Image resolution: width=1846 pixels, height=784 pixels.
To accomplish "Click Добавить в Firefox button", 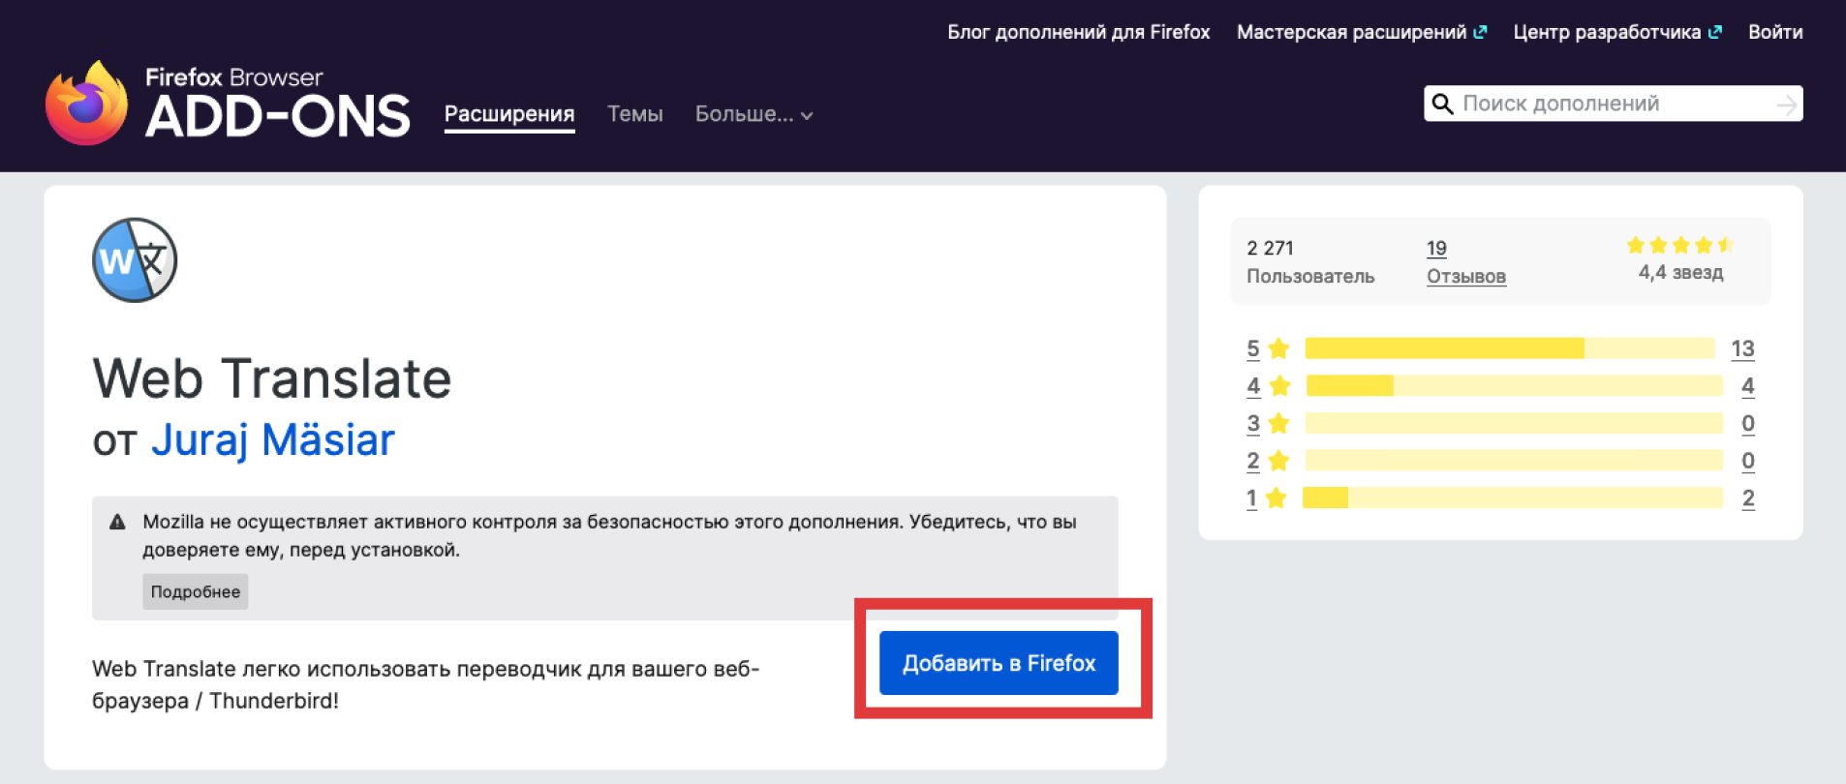I will pyautogui.click(x=999, y=663).
